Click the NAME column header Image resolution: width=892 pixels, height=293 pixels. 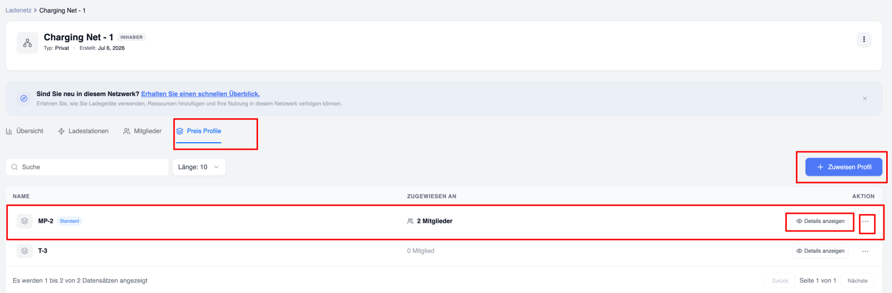pos(21,196)
